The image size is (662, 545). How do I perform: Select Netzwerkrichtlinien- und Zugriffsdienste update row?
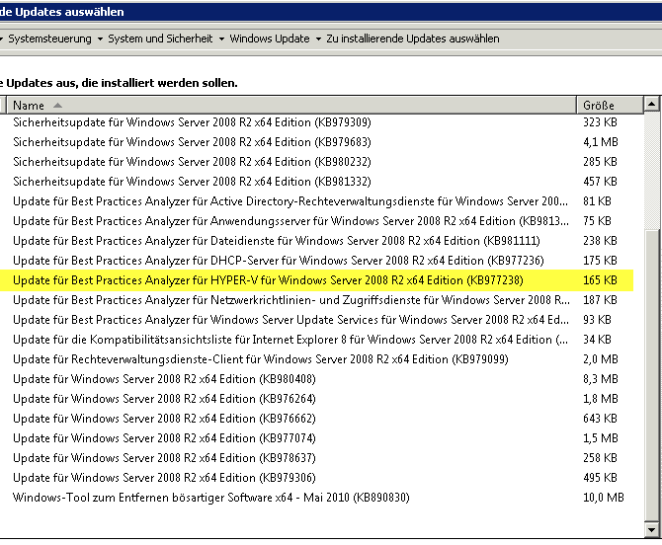coord(316,300)
